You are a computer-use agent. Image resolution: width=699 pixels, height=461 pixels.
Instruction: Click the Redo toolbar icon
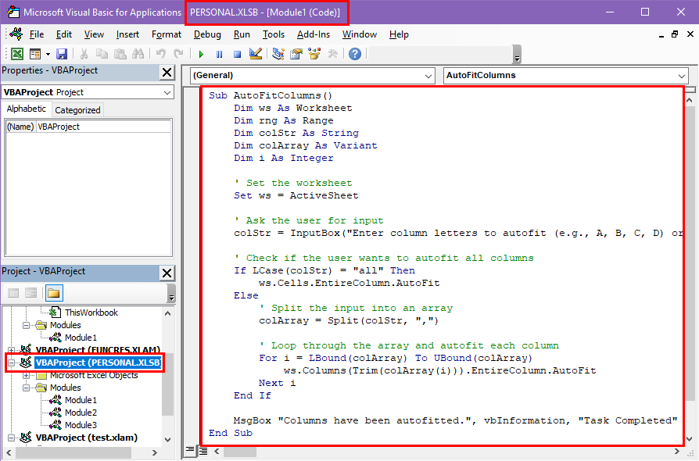click(x=179, y=55)
